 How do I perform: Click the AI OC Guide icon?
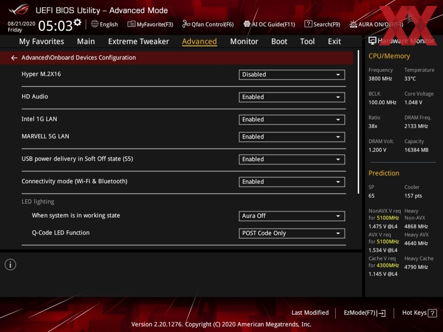247,24
